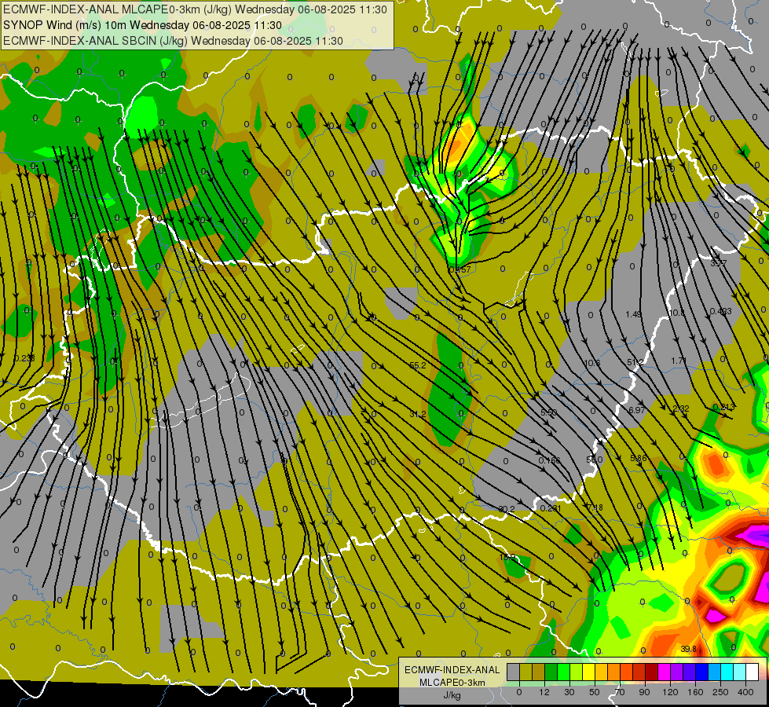Select the white legend swatch
Image resolution: width=769 pixels, height=707 pixels.
tap(752, 672)
